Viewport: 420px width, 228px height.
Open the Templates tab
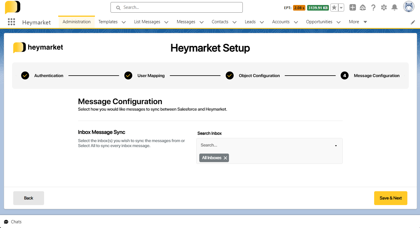tap(108, 22)
